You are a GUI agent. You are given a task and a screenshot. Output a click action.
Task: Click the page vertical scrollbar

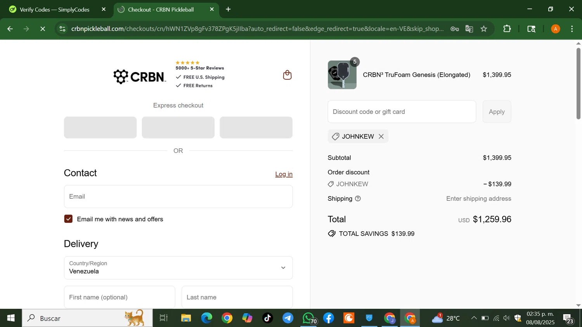tap(578, 83)
